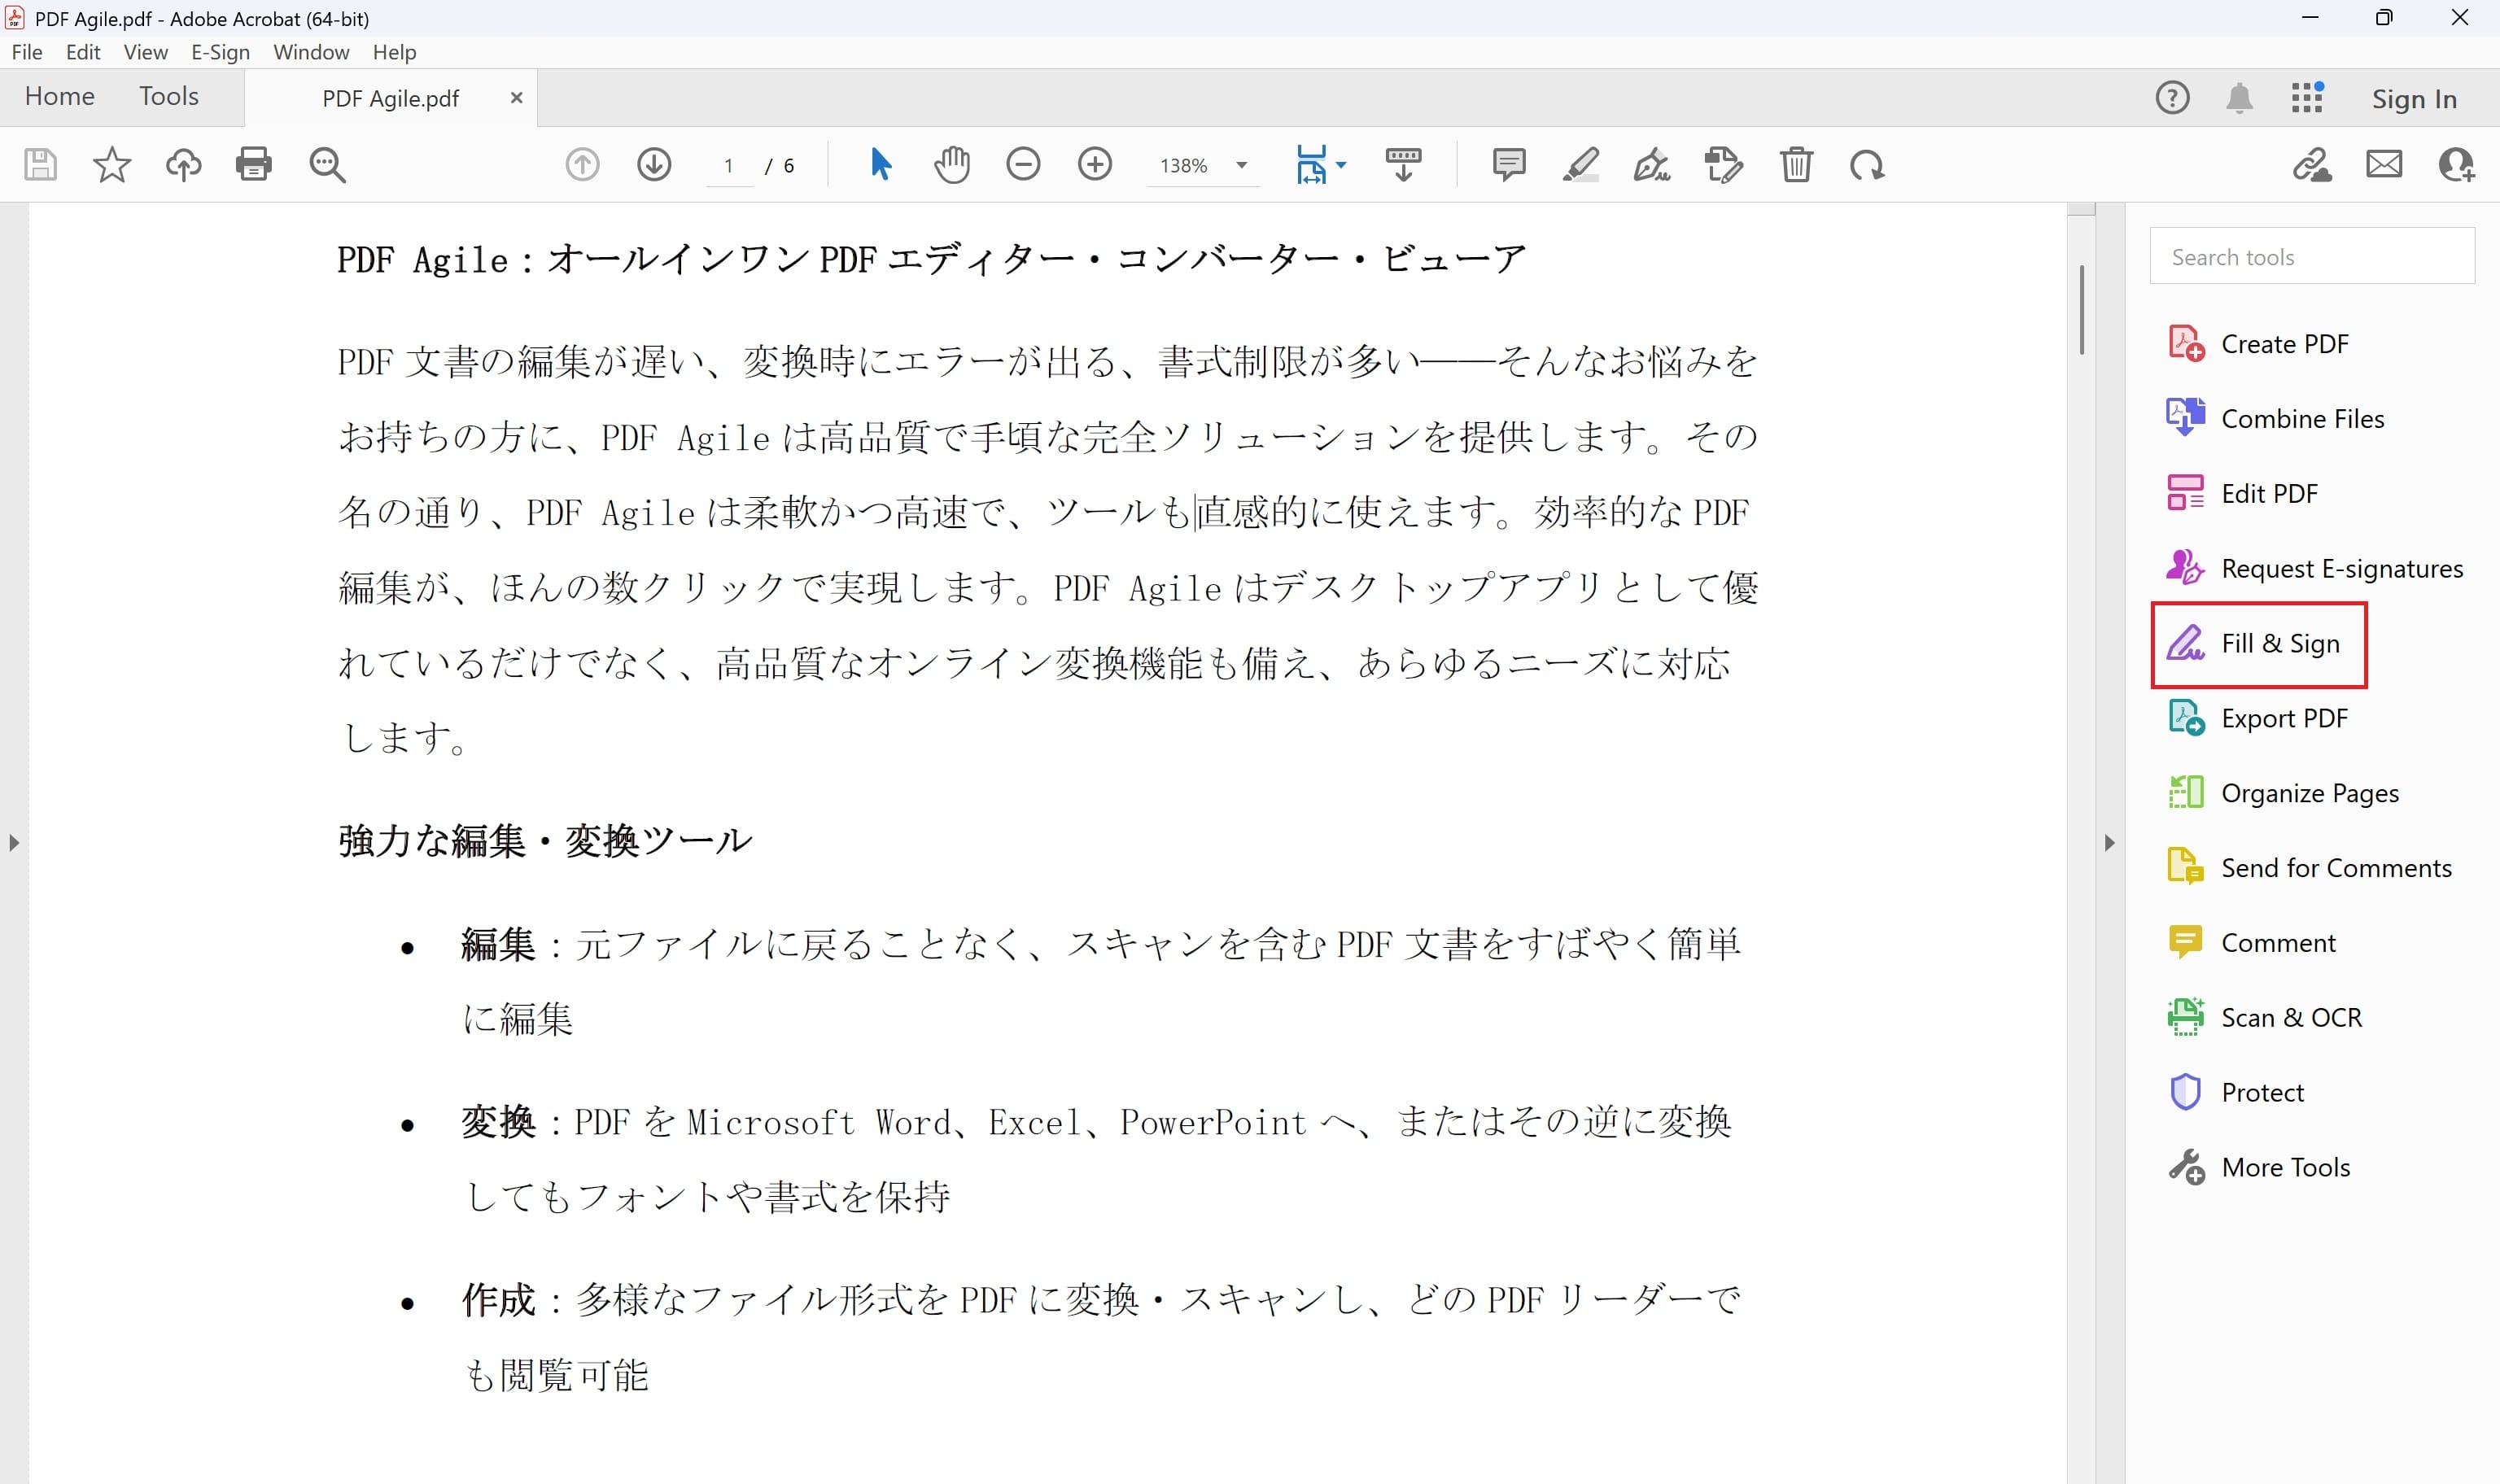Screen dimensions: 2500x1484
Task: Open the Add Sticky Note comment tool
Action: coord(1508,164)
